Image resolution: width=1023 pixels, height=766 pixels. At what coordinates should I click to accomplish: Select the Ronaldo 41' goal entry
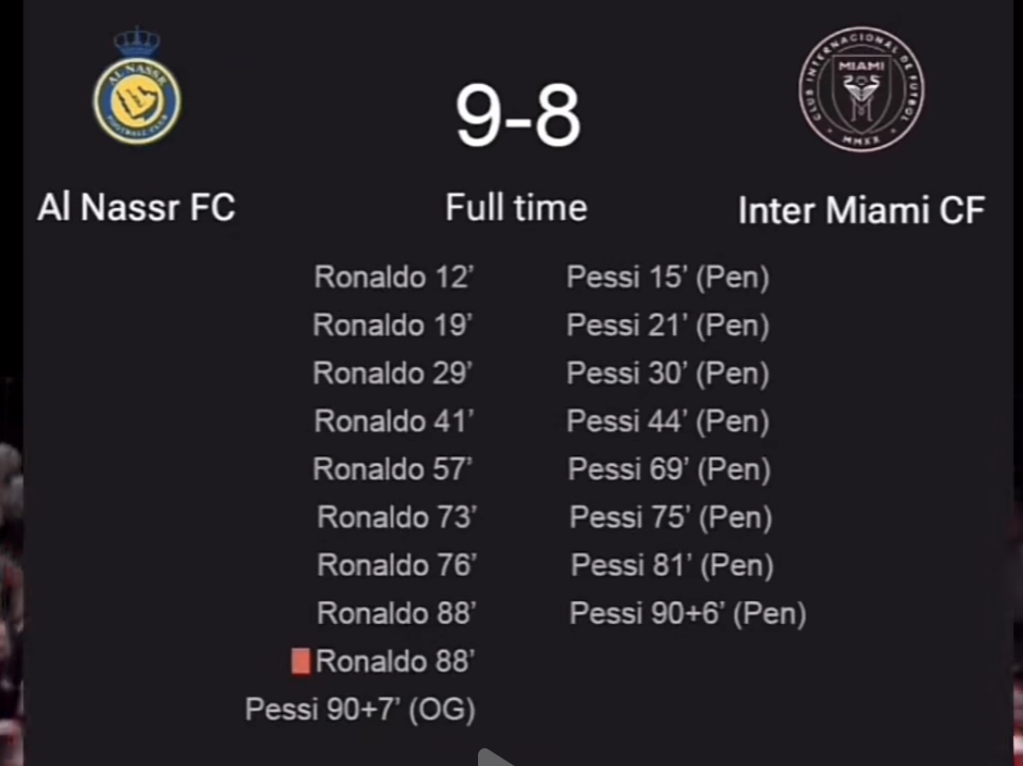click(x=394, y=421)
